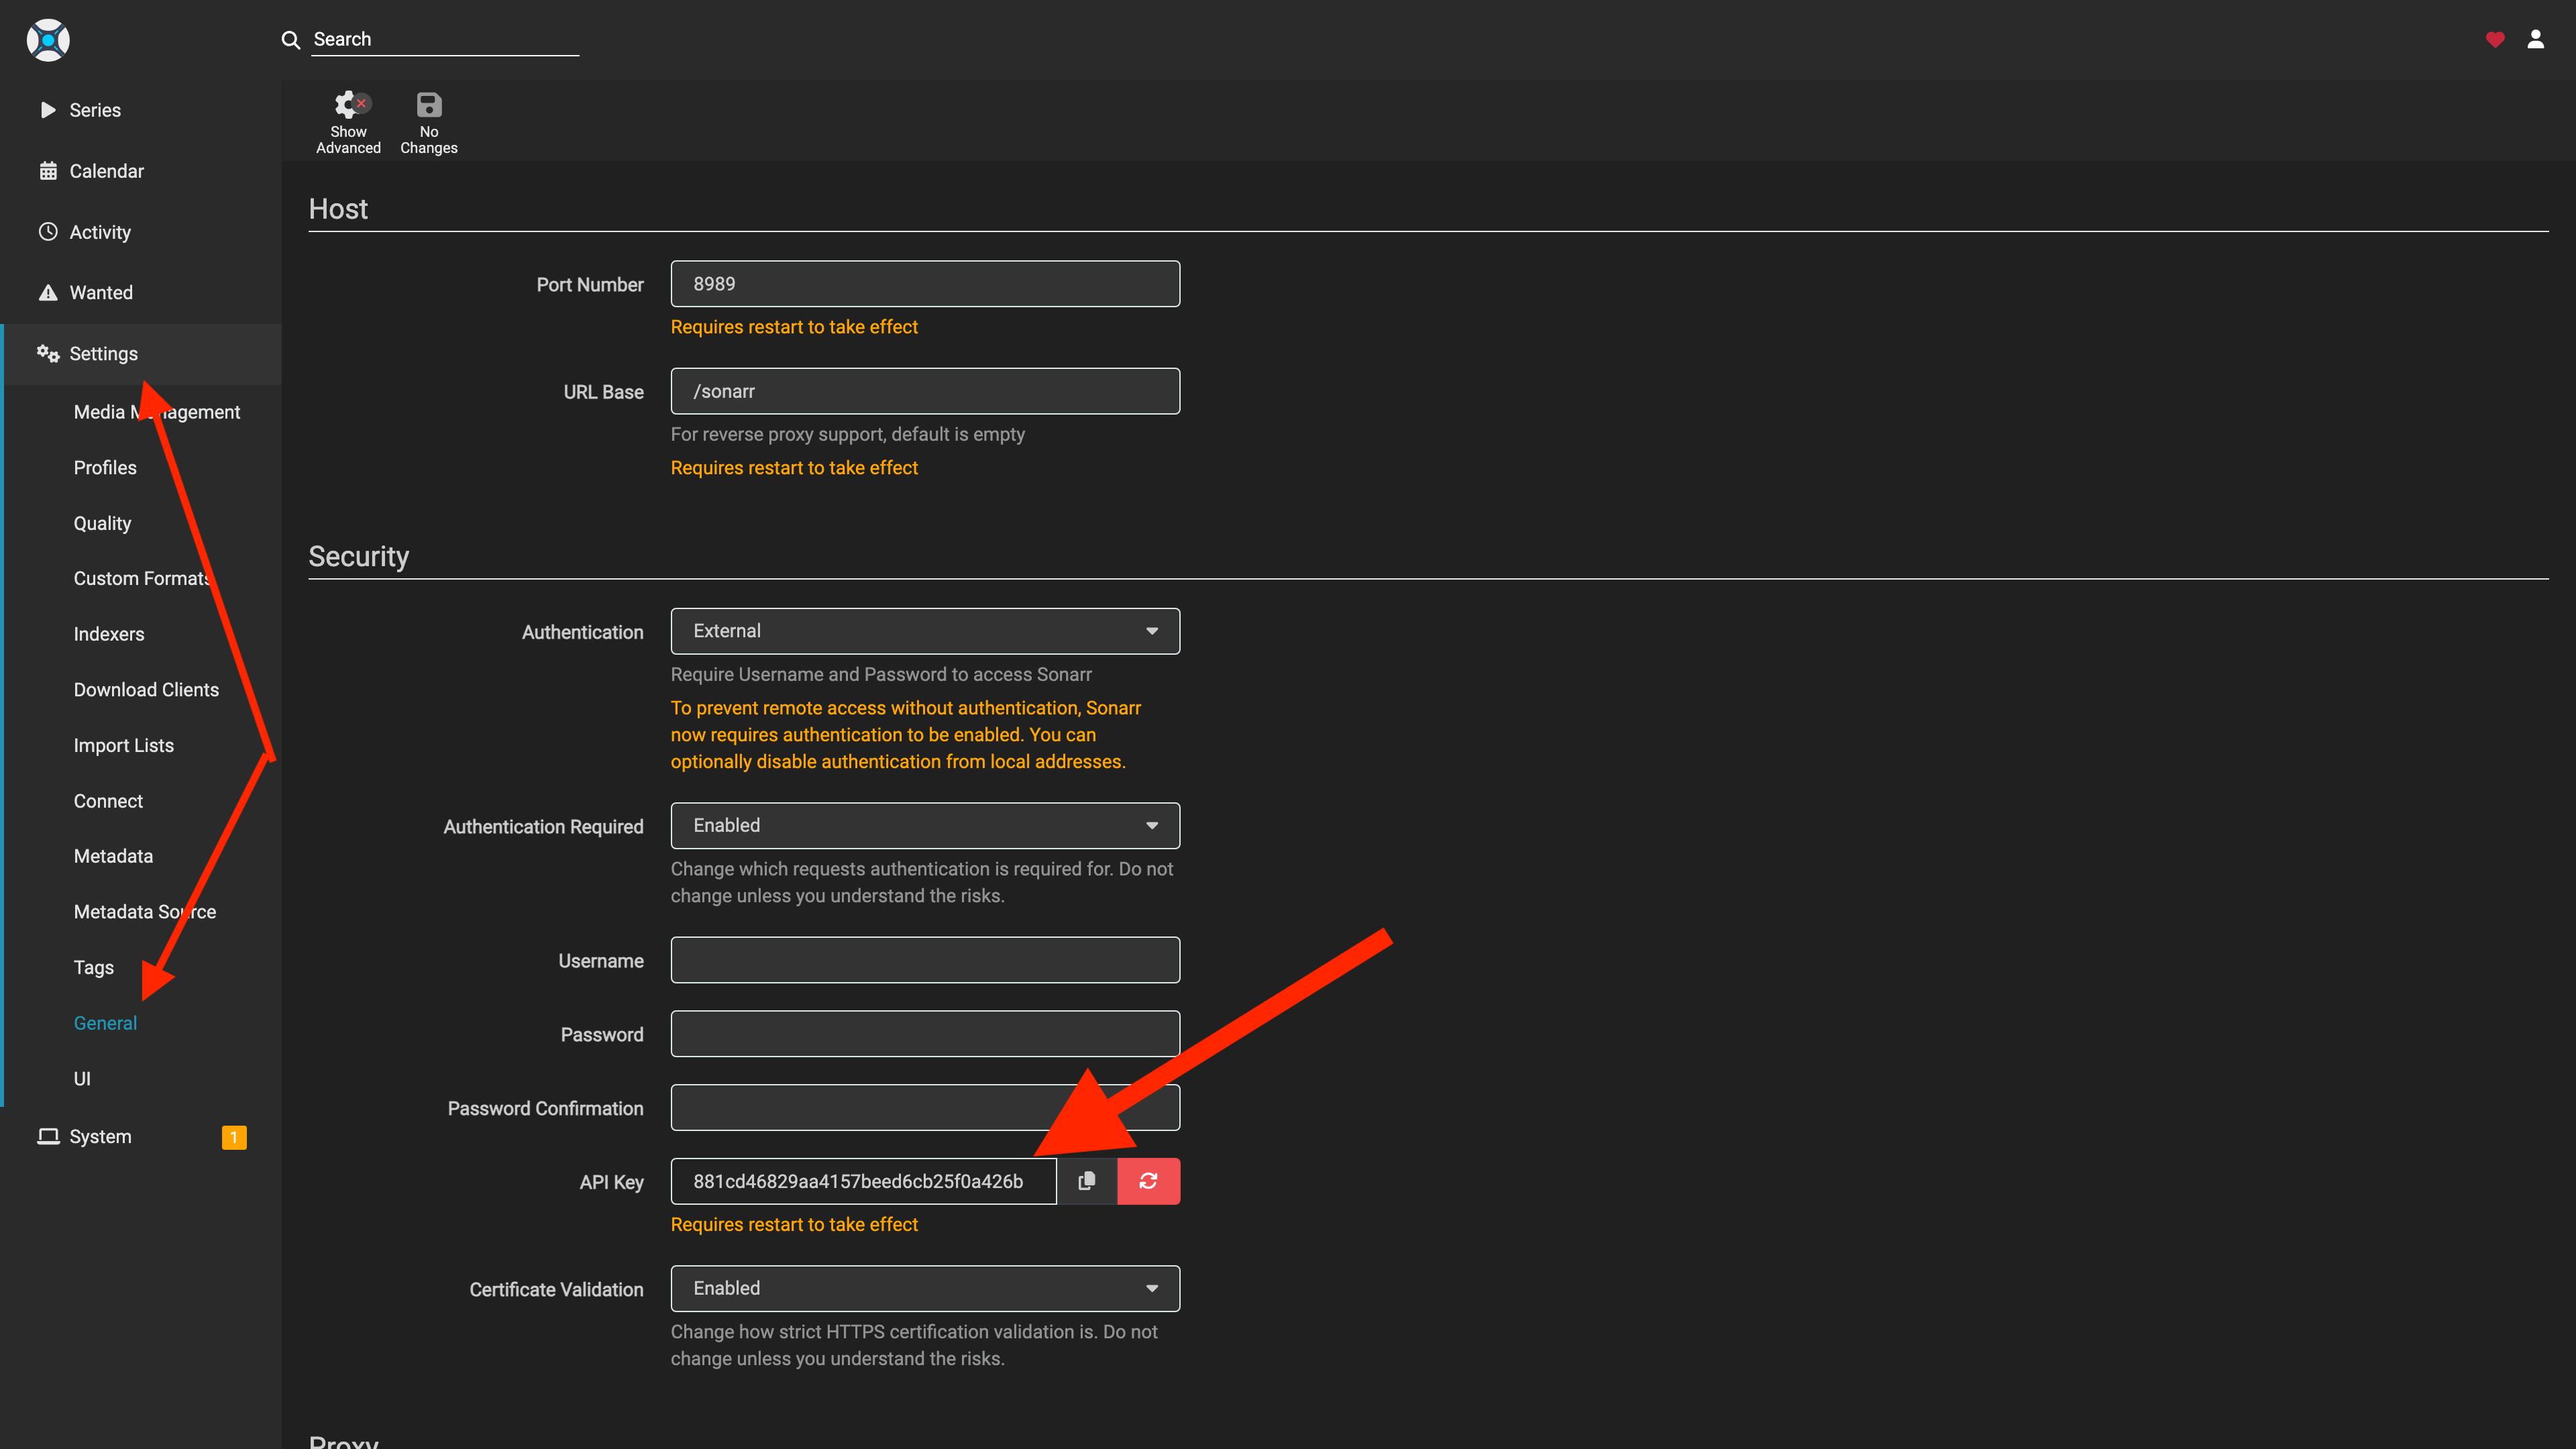Click the System notification badge
This screenshot has width=2576, height=1449.
(234, 1137)
